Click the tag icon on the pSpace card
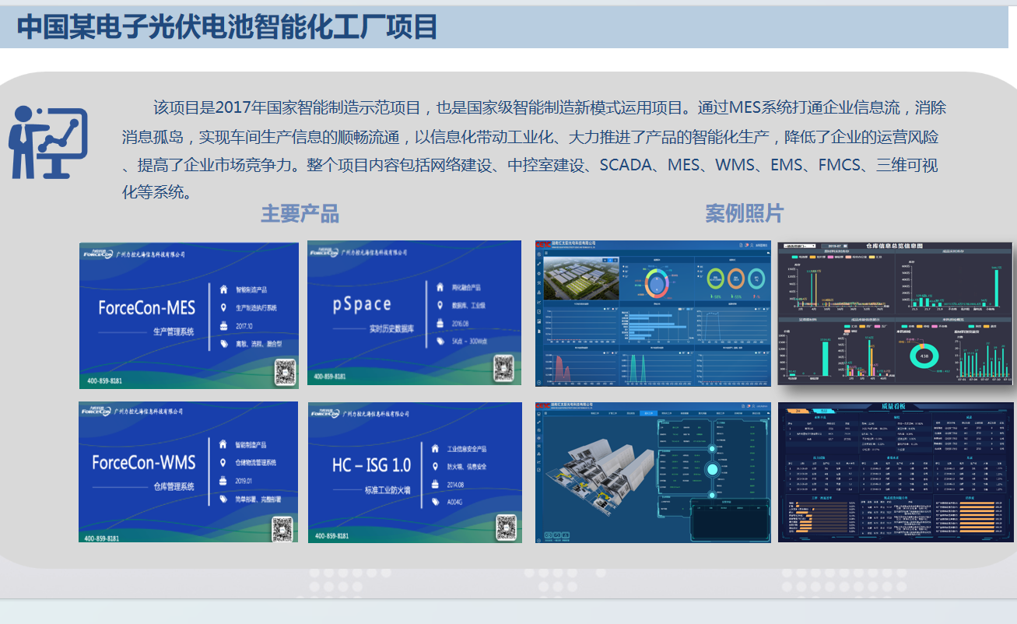This screenshot has width=1017, height=624. [x=440, y=341]
